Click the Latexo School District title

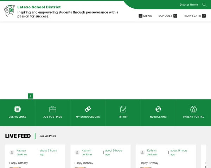[39, 7]
